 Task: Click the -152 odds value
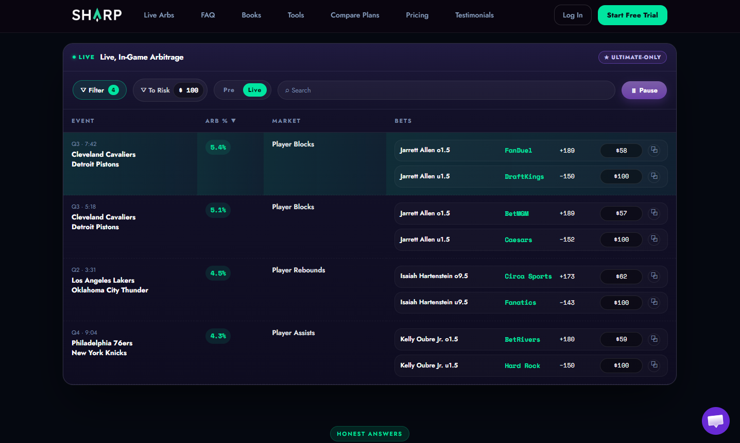(567, 239)
